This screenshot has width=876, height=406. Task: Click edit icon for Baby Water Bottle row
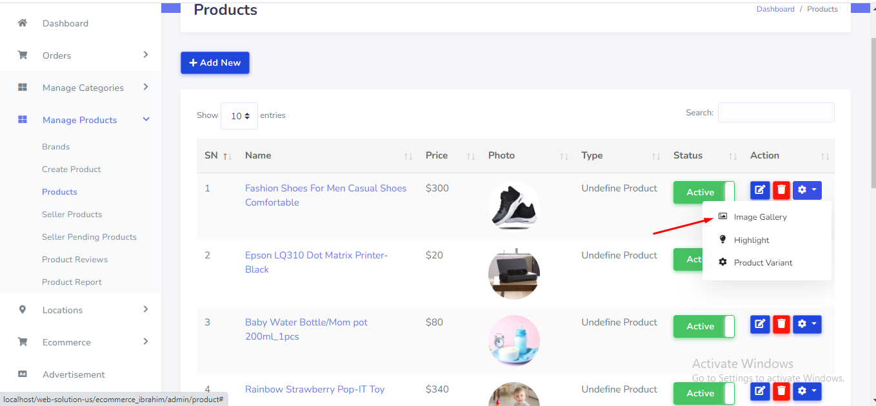coord(760,324)
